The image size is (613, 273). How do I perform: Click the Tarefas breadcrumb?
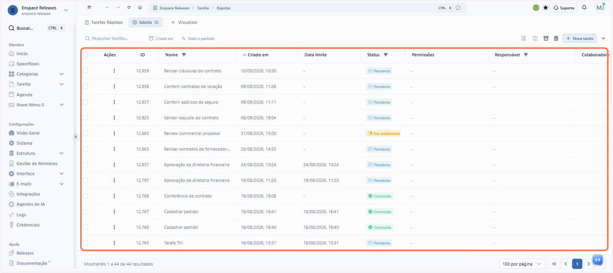(203, 8)
